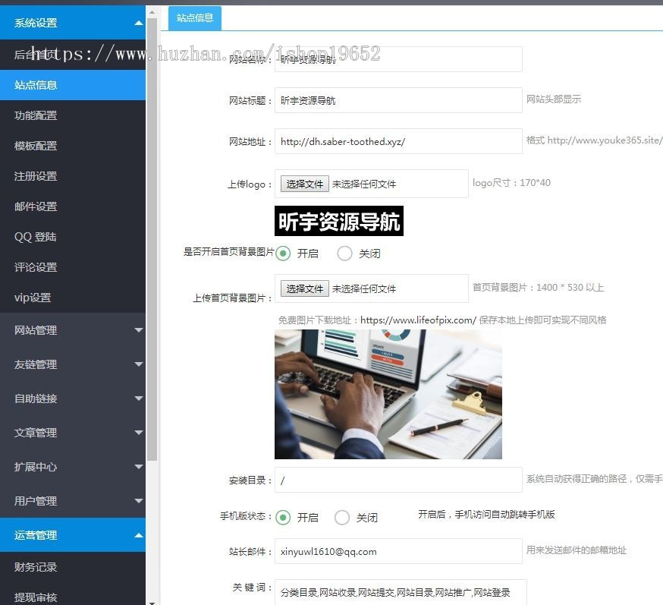The width and height of the screenshot is (663, 605).
Task: Open 功能配置 settings page
Action: (x=73, y=115)
